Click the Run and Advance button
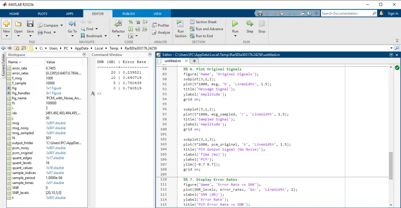The height and width of the screenshot is (208, 401). (207, 29)
